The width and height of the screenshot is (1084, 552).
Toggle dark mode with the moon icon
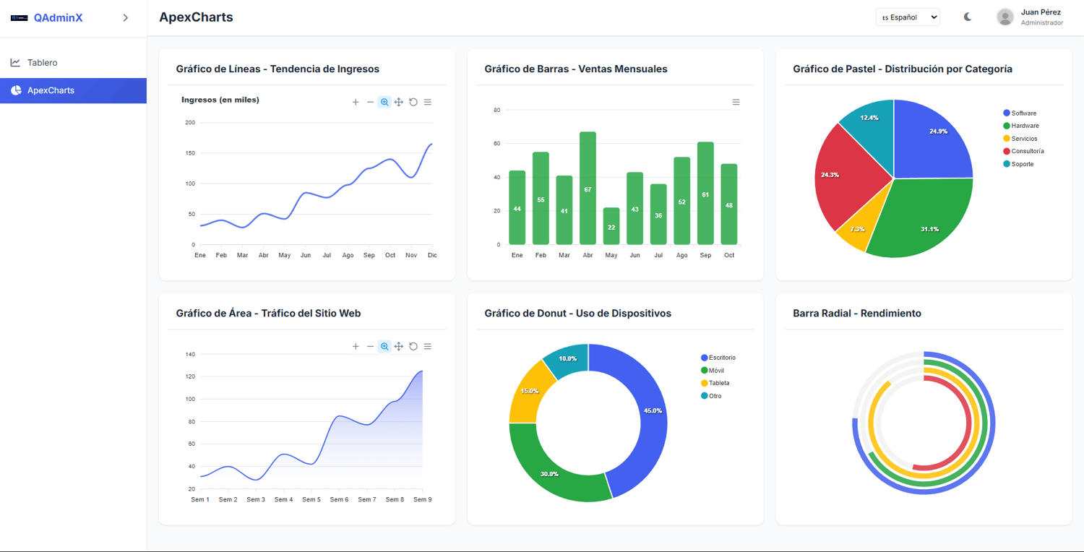[968, 17]
